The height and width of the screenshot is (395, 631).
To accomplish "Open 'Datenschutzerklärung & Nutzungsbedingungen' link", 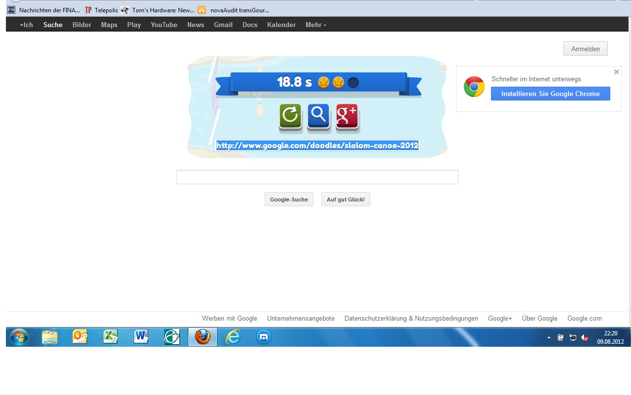I will (x=411, y=319).
